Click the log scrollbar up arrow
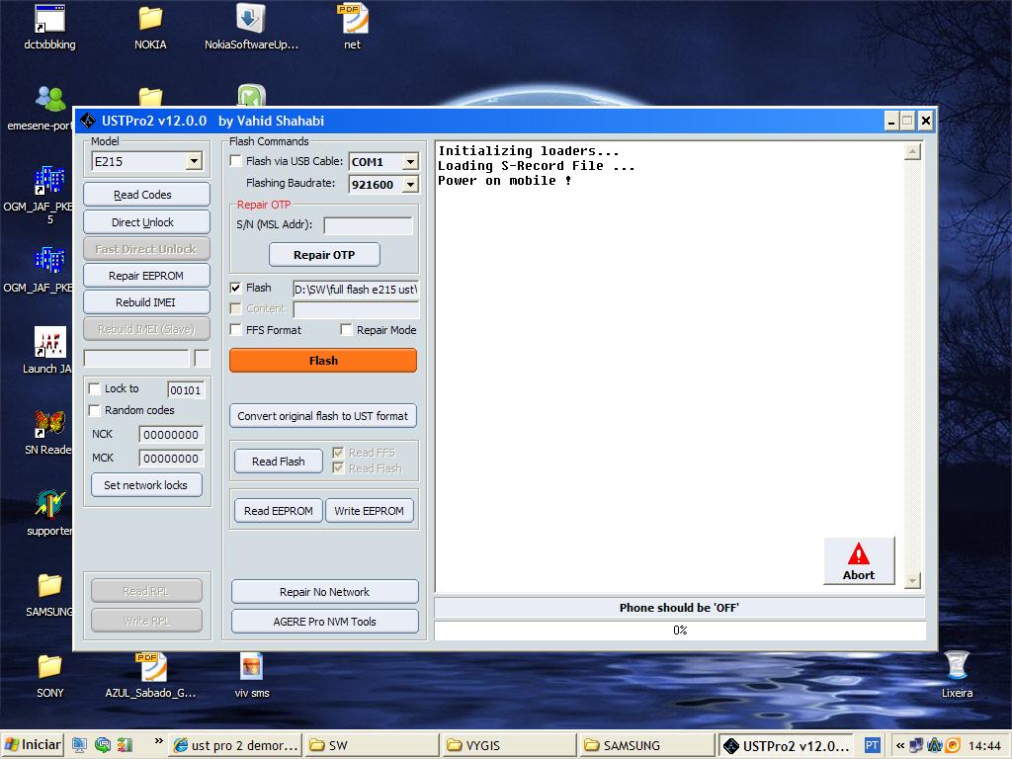 click(x=912, y=151)
